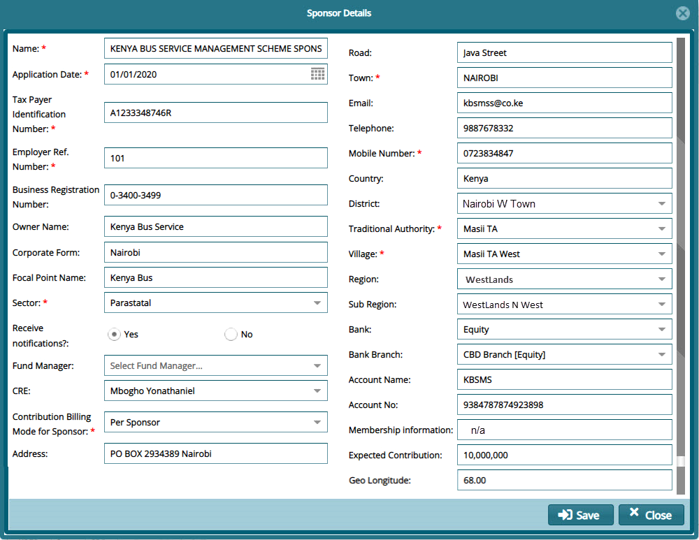Click the Name input field
Screen dimensions: 699x540
tap(216, 48)
